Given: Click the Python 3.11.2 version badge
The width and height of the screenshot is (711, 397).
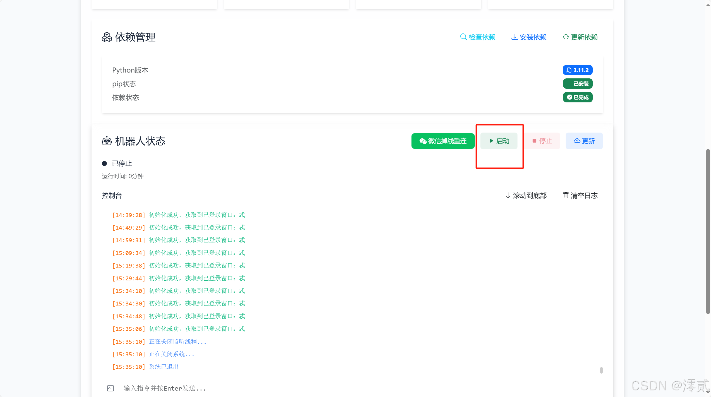Looking at the screenshot, I should click(x=577, y=70).
